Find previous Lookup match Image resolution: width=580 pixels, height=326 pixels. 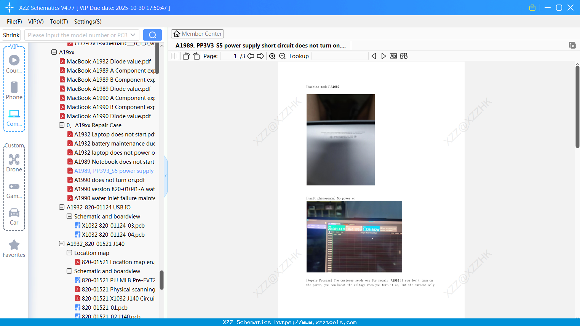pyautogui.click(x=374, y=56)
